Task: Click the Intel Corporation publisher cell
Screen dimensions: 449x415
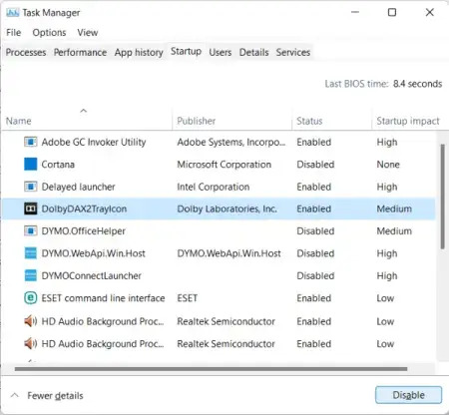Action: click(214, 187)
